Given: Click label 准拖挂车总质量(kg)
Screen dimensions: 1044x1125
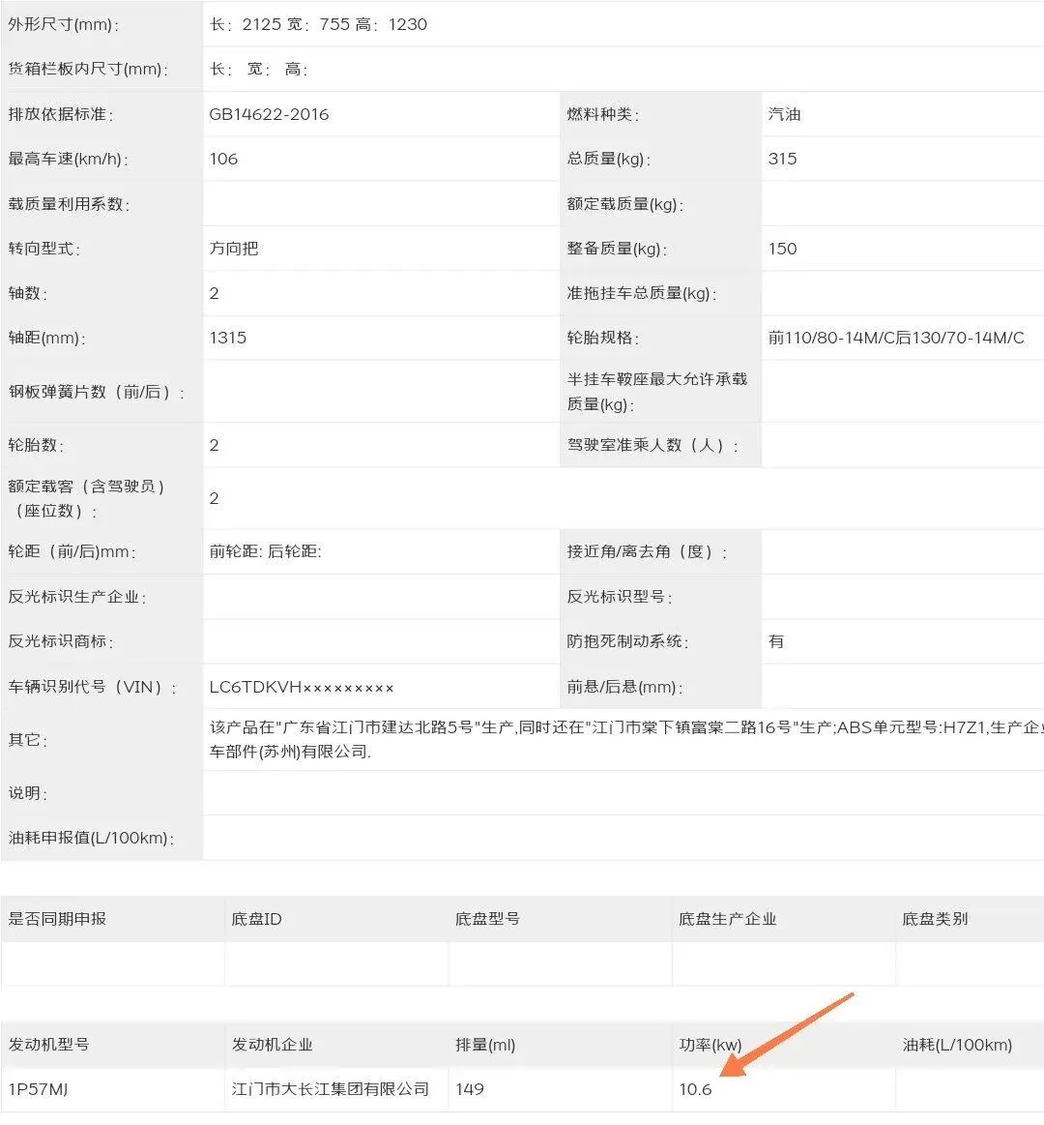Looking at the screenshot, I should point(642,293).
